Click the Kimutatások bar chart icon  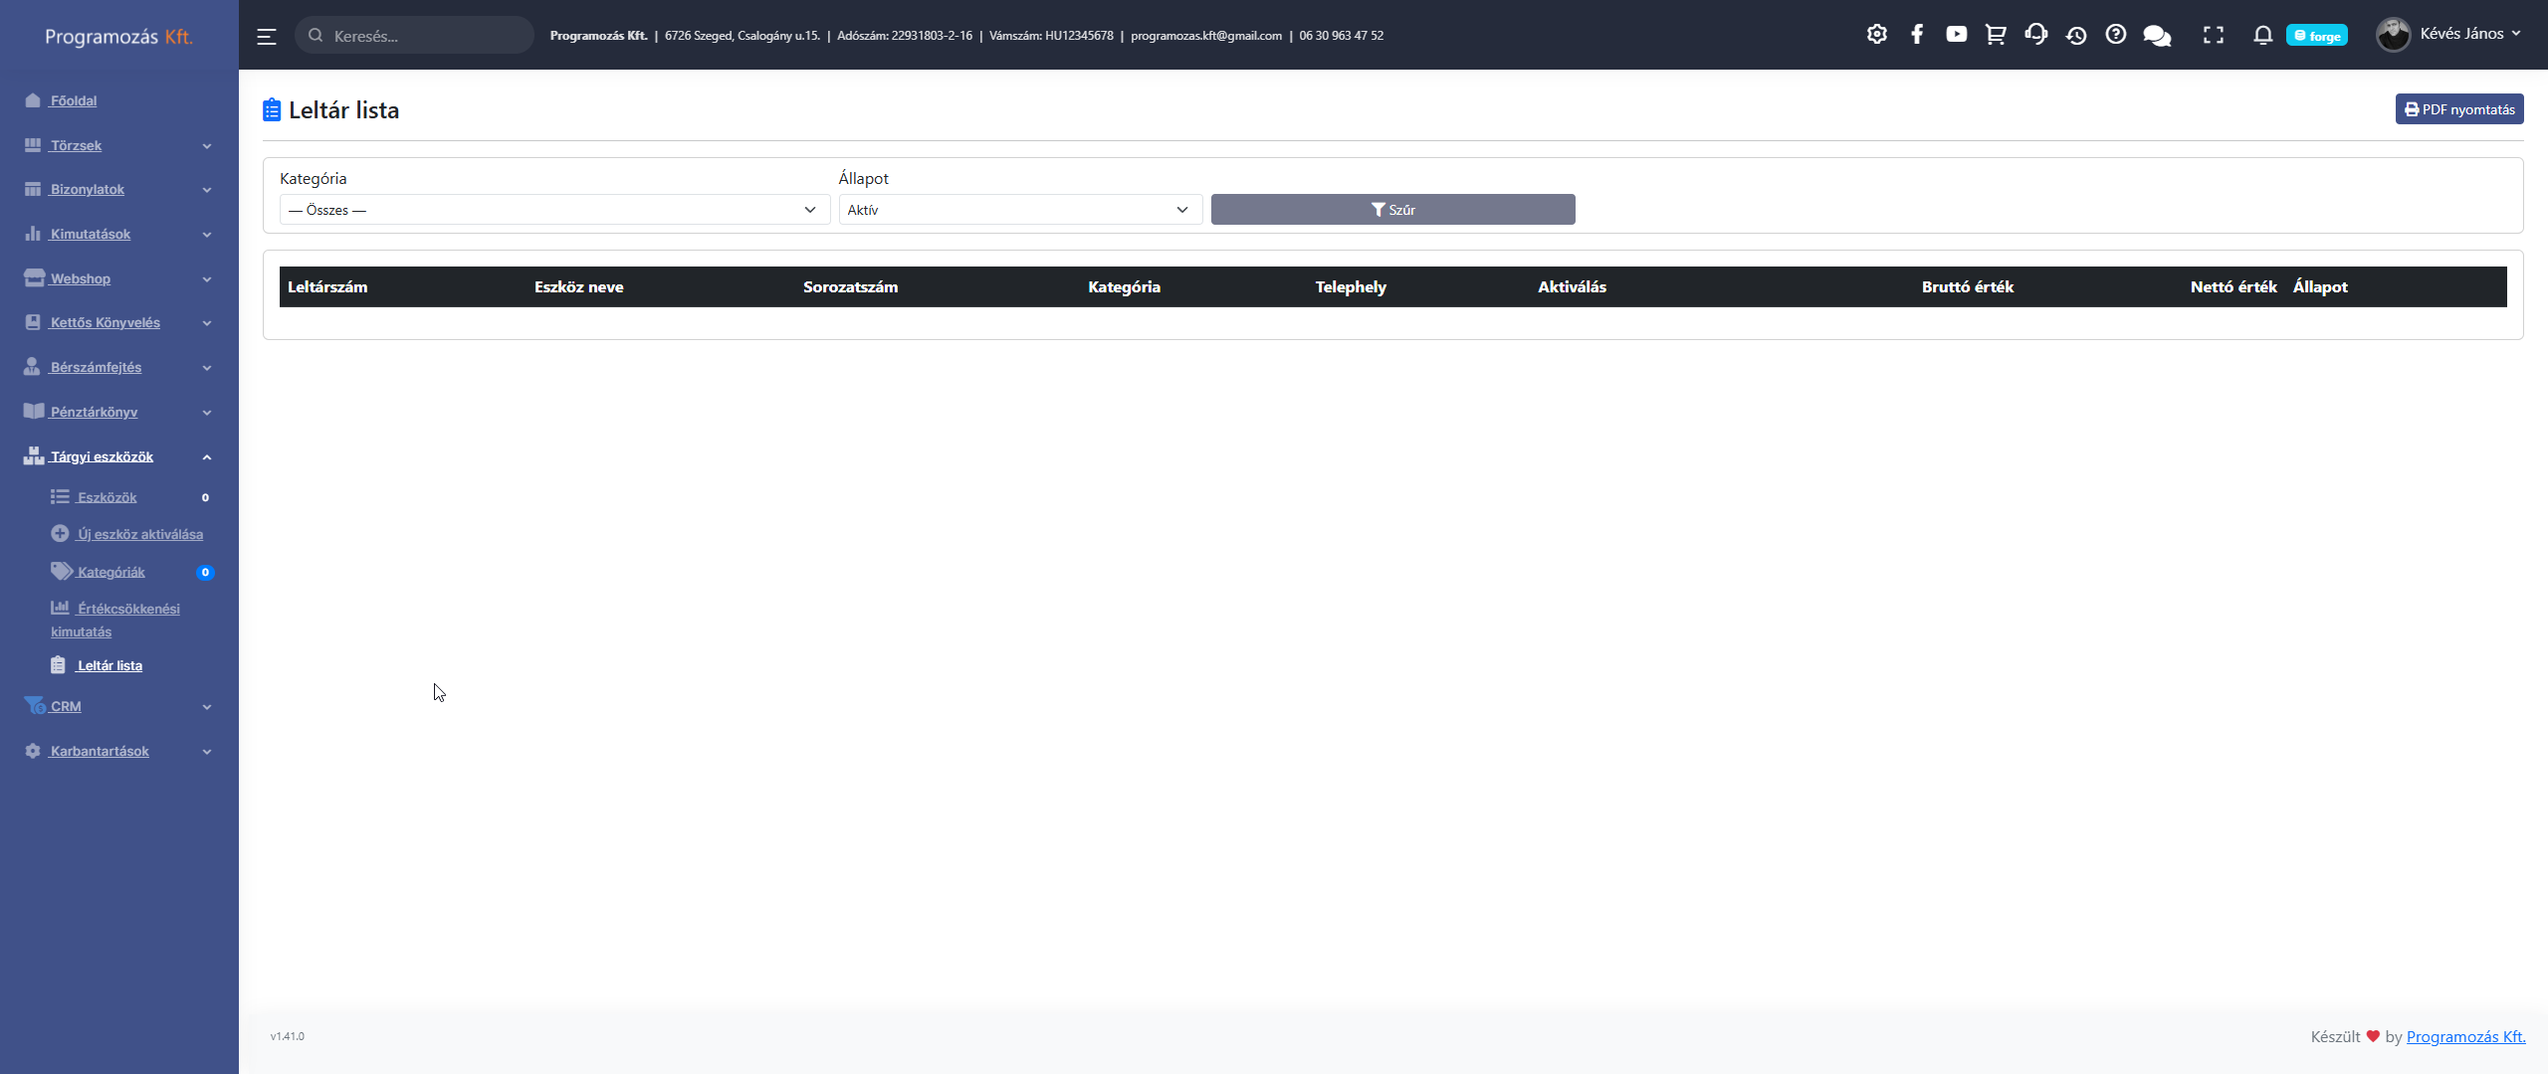tap(33, 234)
